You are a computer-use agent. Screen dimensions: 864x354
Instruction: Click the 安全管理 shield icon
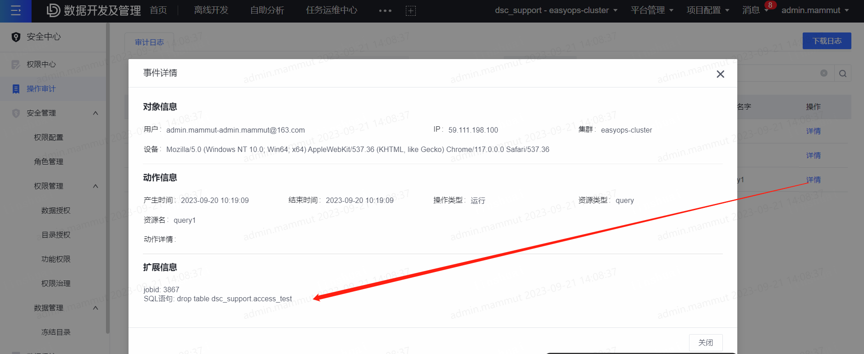[x=16, y=113]
